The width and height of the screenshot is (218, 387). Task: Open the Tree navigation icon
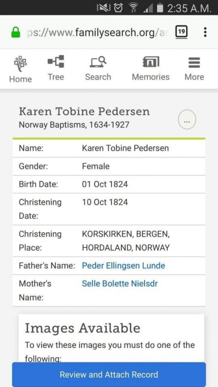[56, 61]
